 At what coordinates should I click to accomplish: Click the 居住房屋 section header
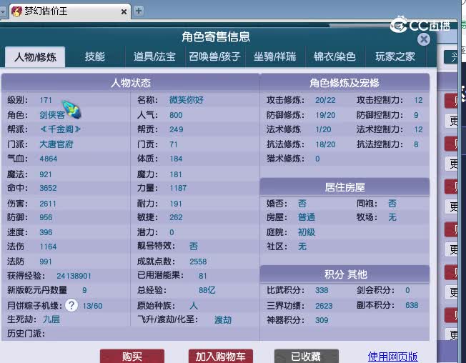coord(344,187)
